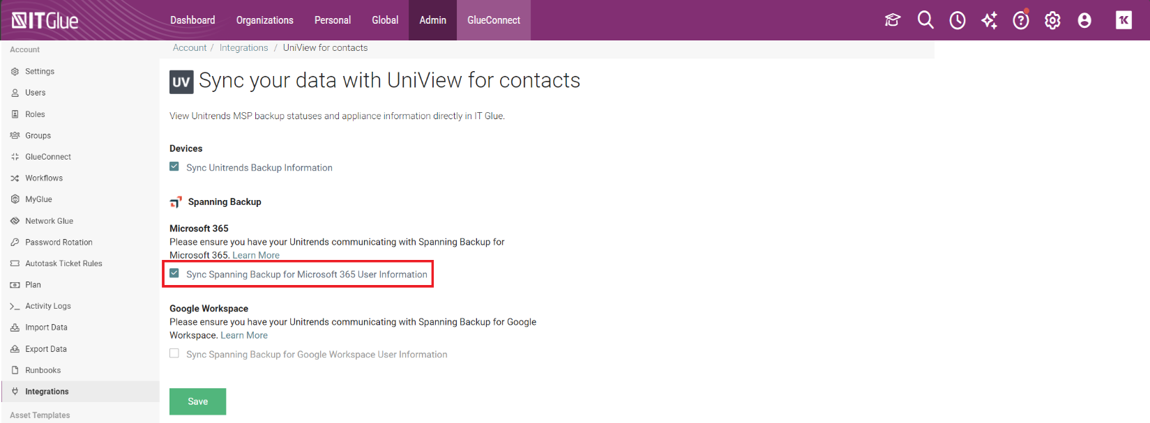The height and width of the screenshot is (423, 1150).
Task: Open Password Rotation in the sidebar
Action: pyautogui.click(x=59, y=243)
